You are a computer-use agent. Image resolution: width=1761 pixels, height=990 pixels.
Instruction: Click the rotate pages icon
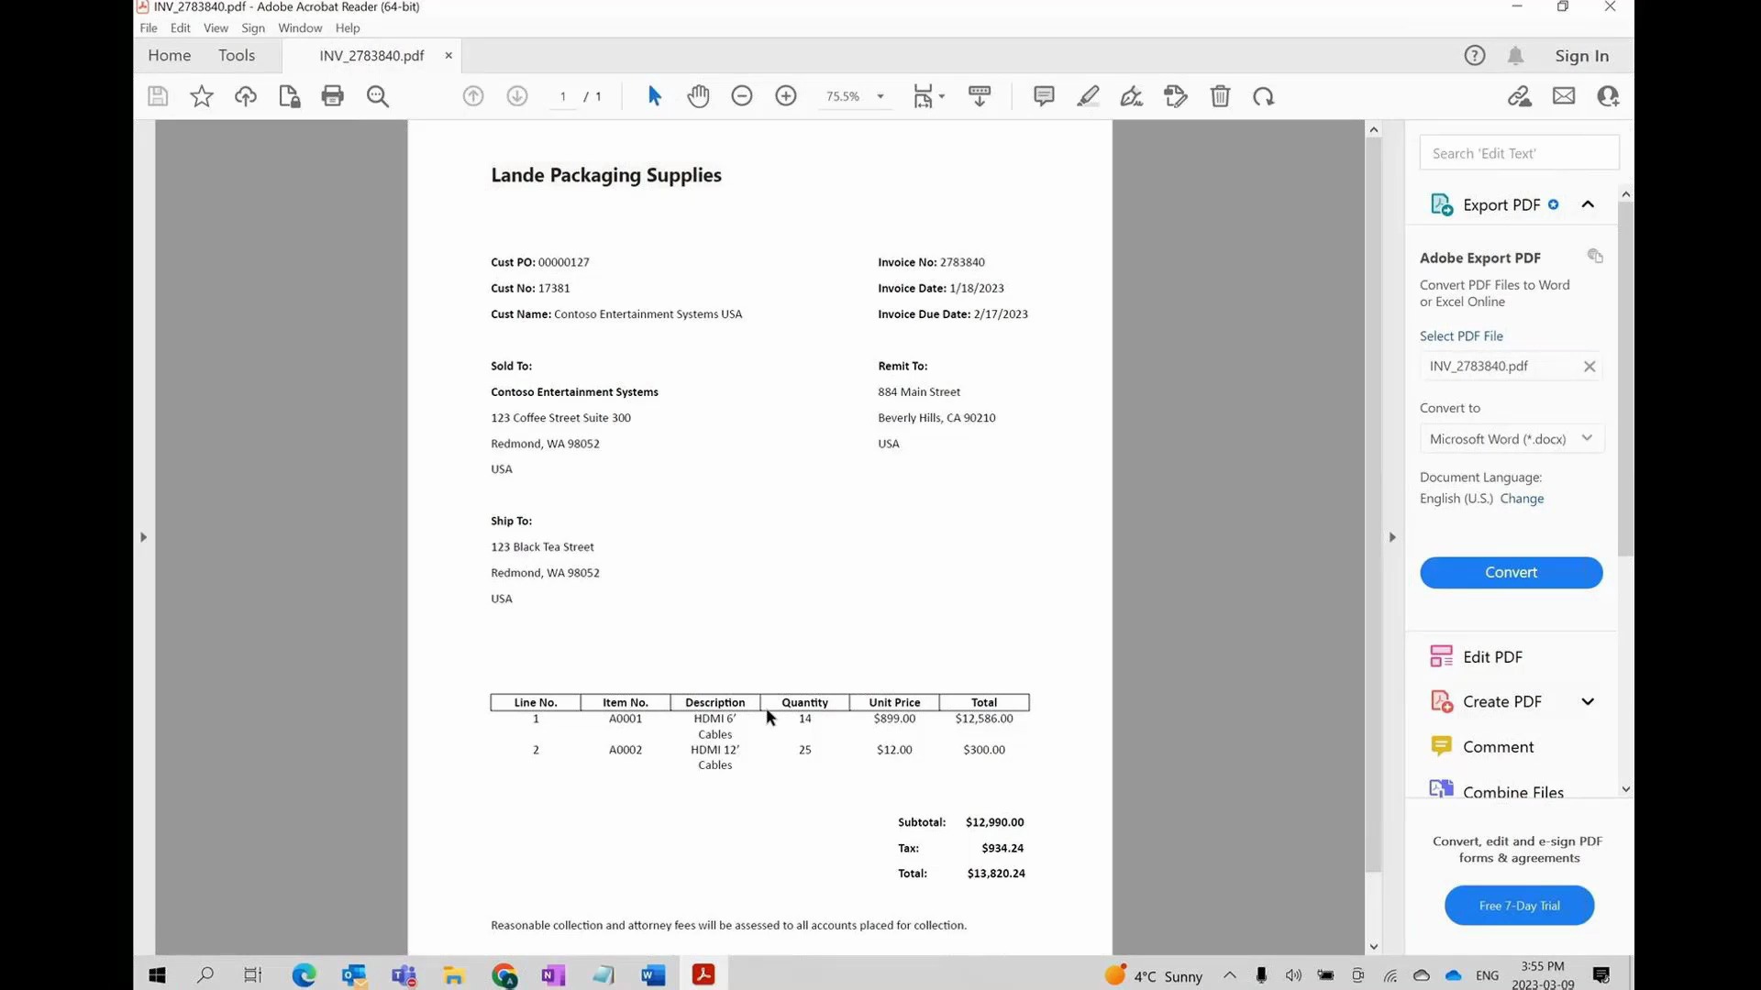click(x=1264, y=95)
